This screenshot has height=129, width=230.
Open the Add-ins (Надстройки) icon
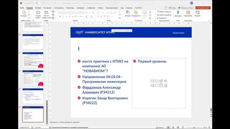click(188, 13)
